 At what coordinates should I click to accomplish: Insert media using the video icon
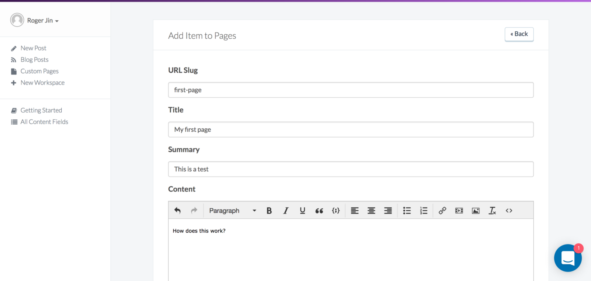click(459, 211)
